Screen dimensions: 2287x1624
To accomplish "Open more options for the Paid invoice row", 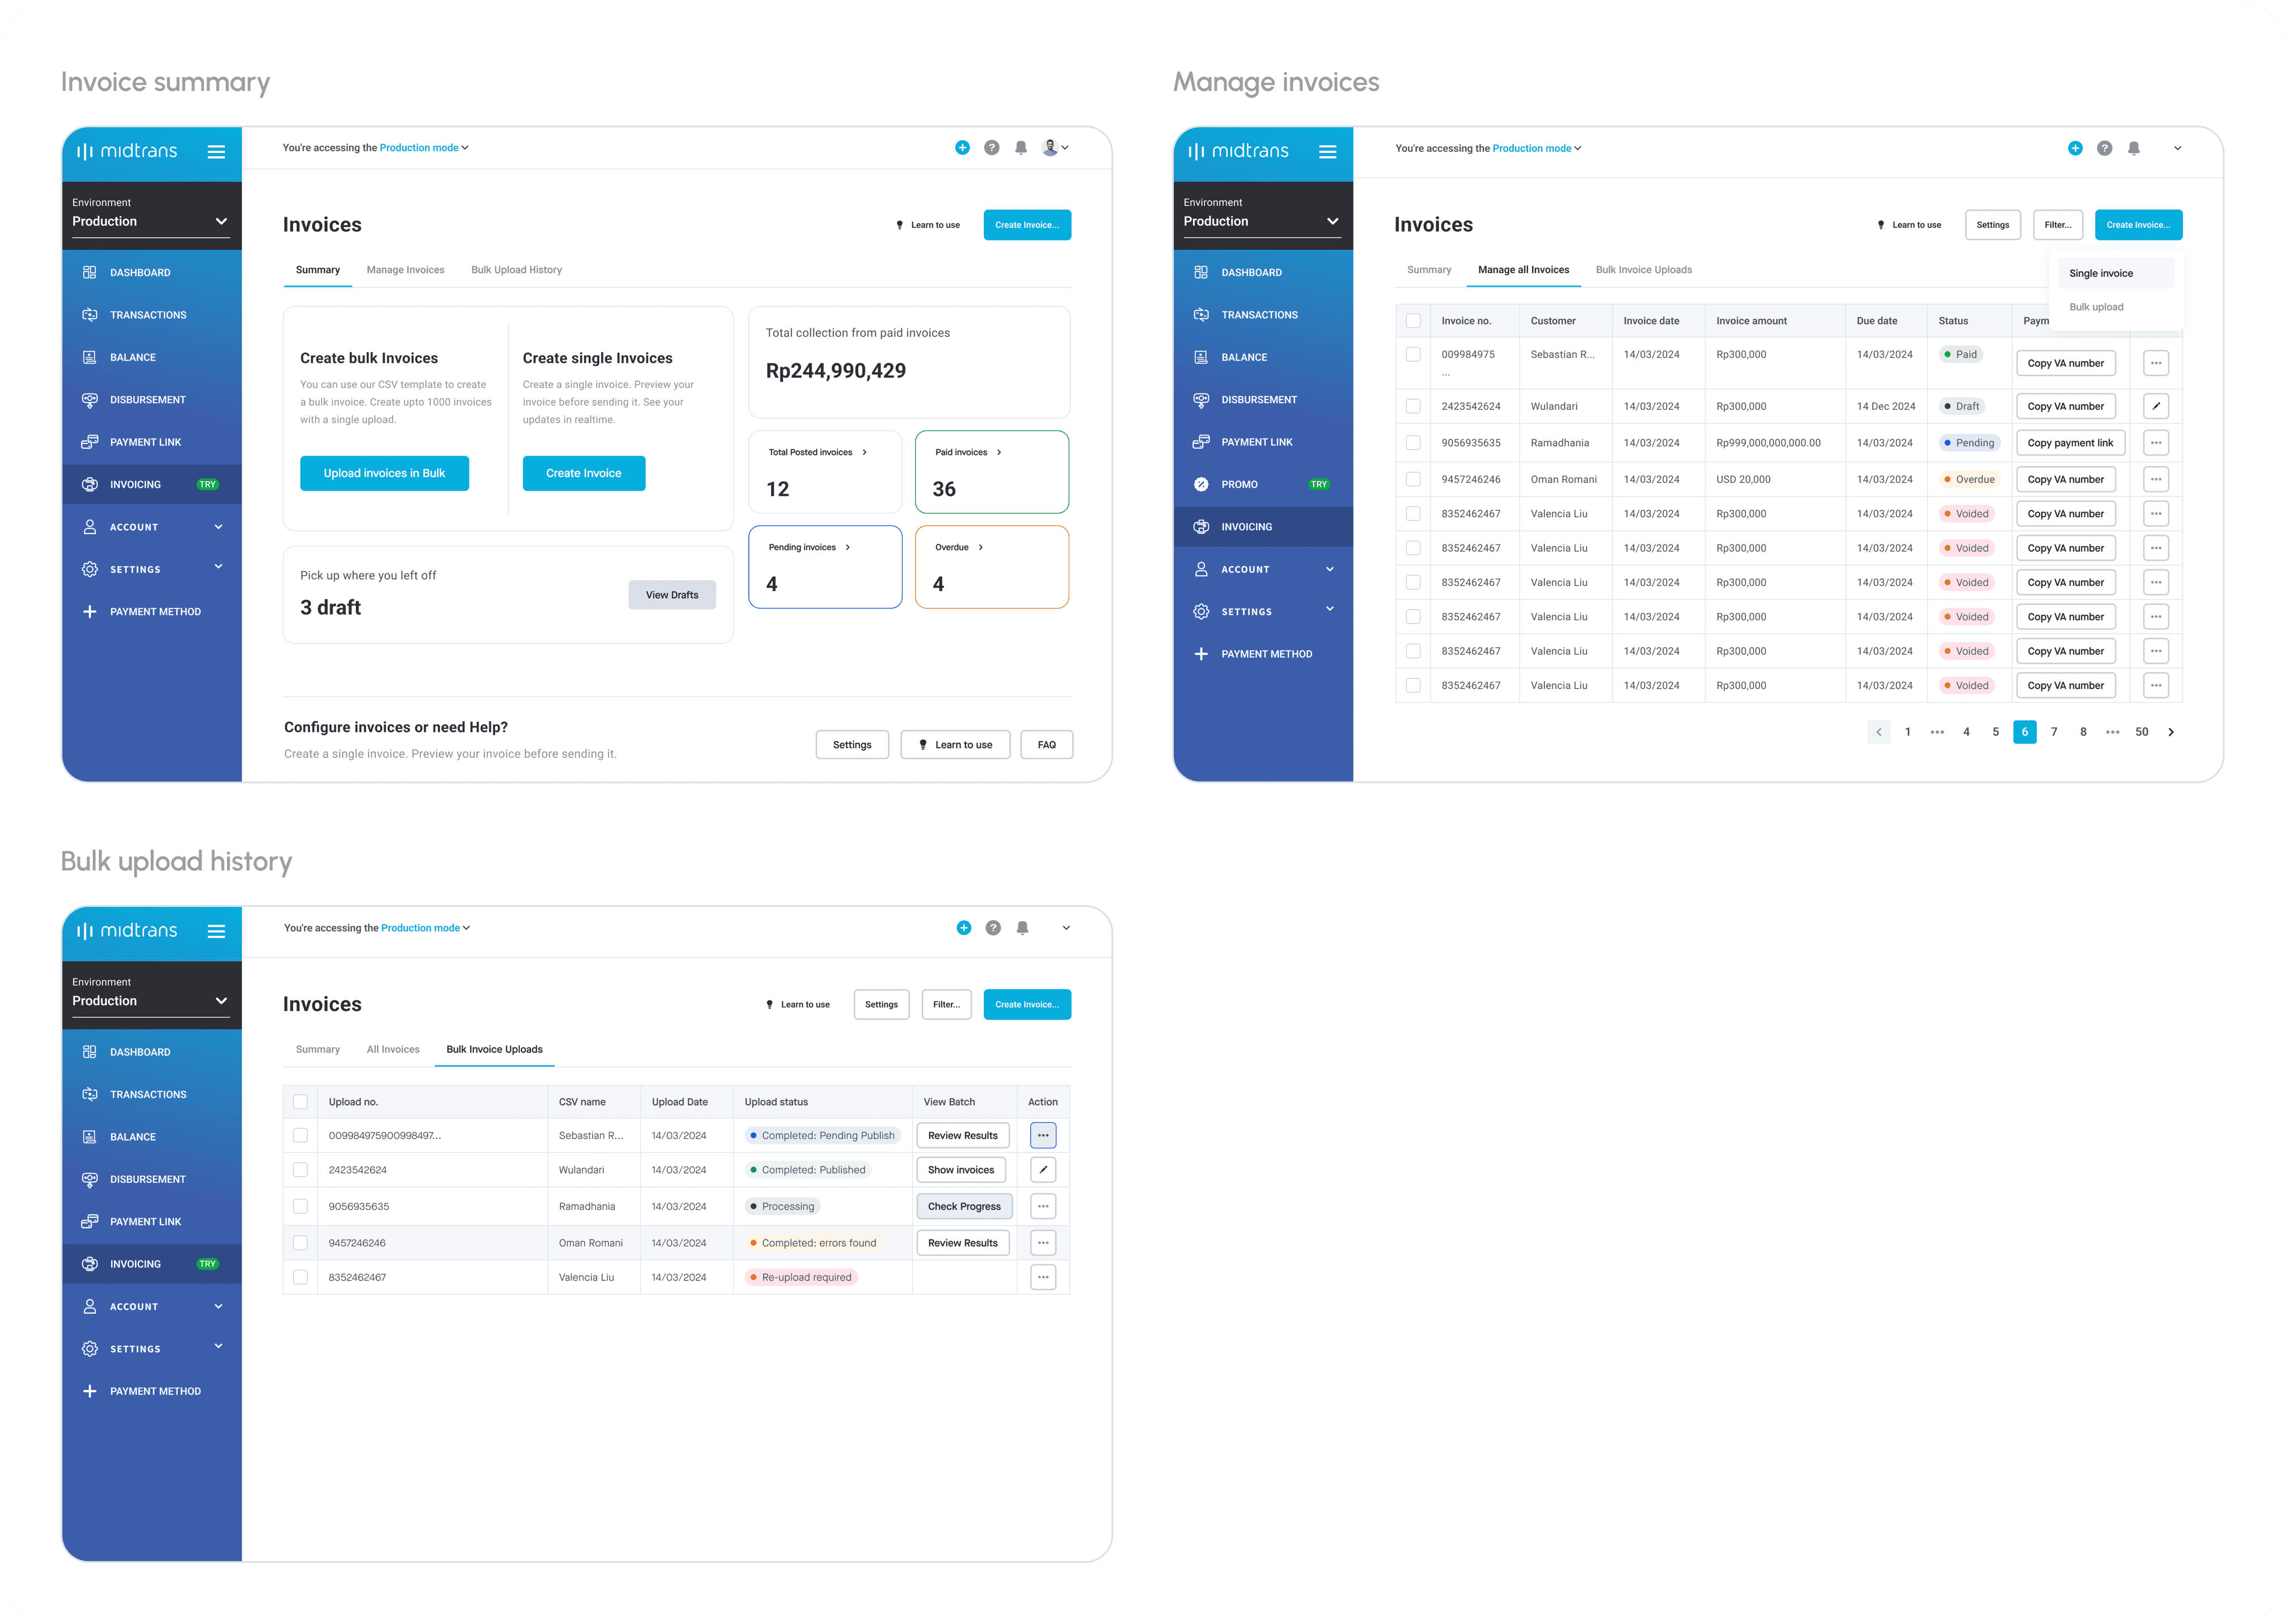I will [x=2156, y=363].
